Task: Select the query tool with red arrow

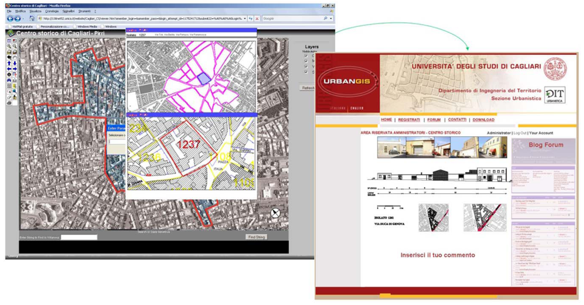Action: coord(15,74)
